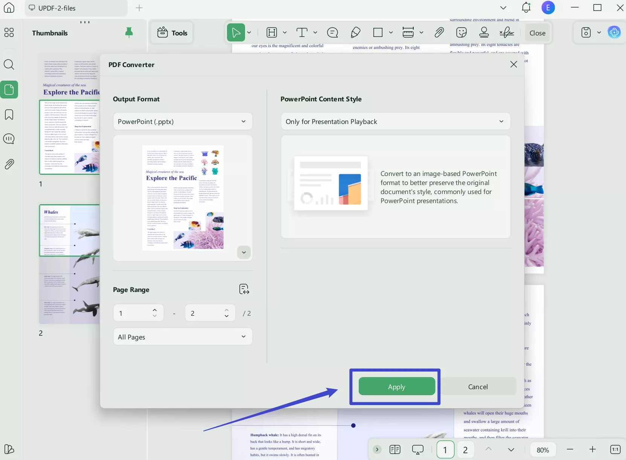Open the paperclip file attachment tool
Screen dimensions: 626x460
(439, 33)
